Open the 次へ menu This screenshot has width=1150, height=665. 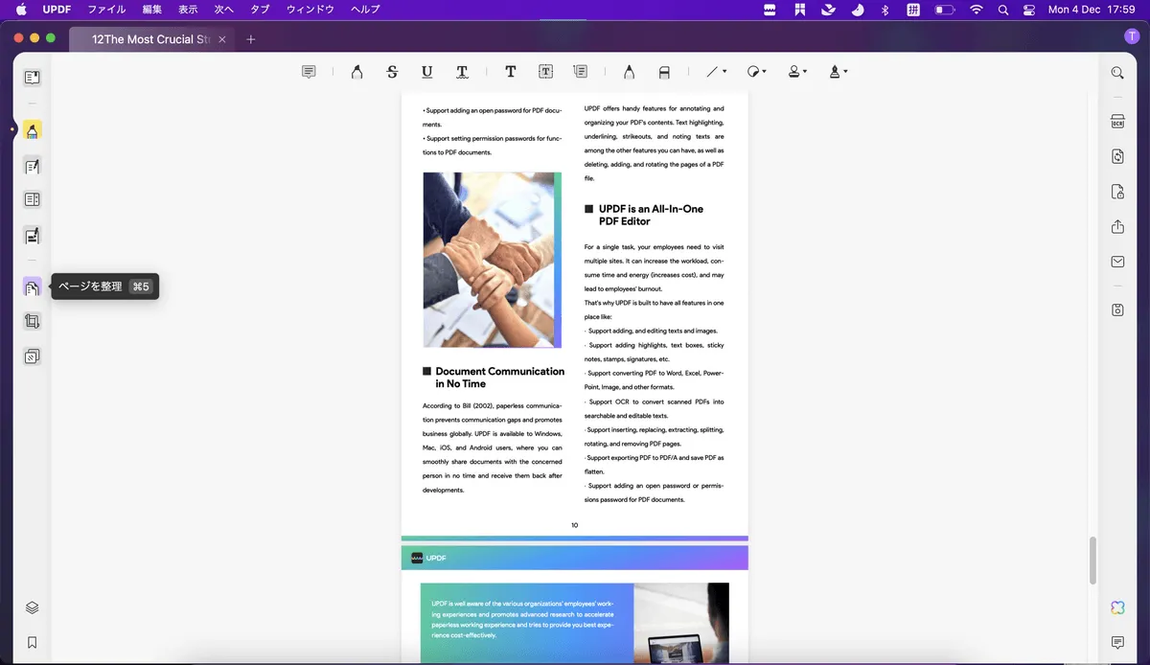[x=223, y=10]
